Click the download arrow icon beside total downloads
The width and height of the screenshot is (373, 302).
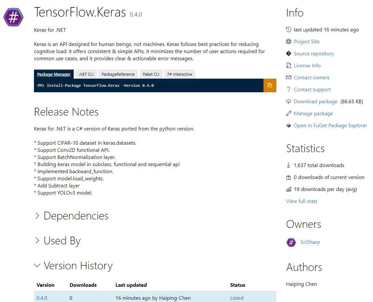tap(289, 165)
